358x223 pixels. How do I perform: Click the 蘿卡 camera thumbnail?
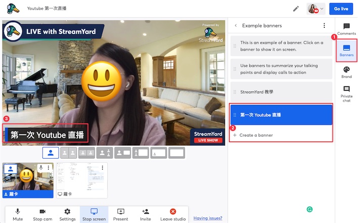[x=28, y=181]
